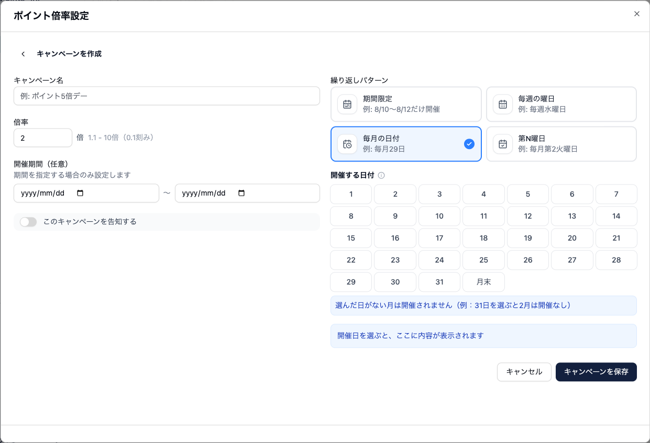Image resolution: width=650 pixels, height=443 pixels.
Task: Click calendar-check icon on 第N曜日 card
Action: click(x=503, y=144)
